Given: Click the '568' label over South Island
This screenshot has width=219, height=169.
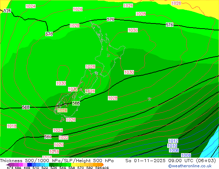Looking at the screenshot, I should (x=76, y=103).
